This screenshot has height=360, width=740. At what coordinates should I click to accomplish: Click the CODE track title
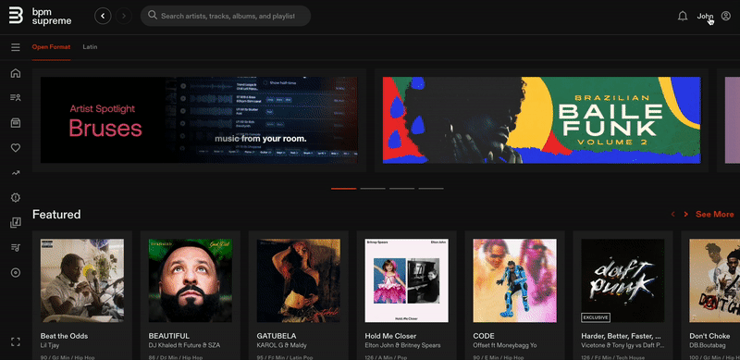click(x=484, y=336)
